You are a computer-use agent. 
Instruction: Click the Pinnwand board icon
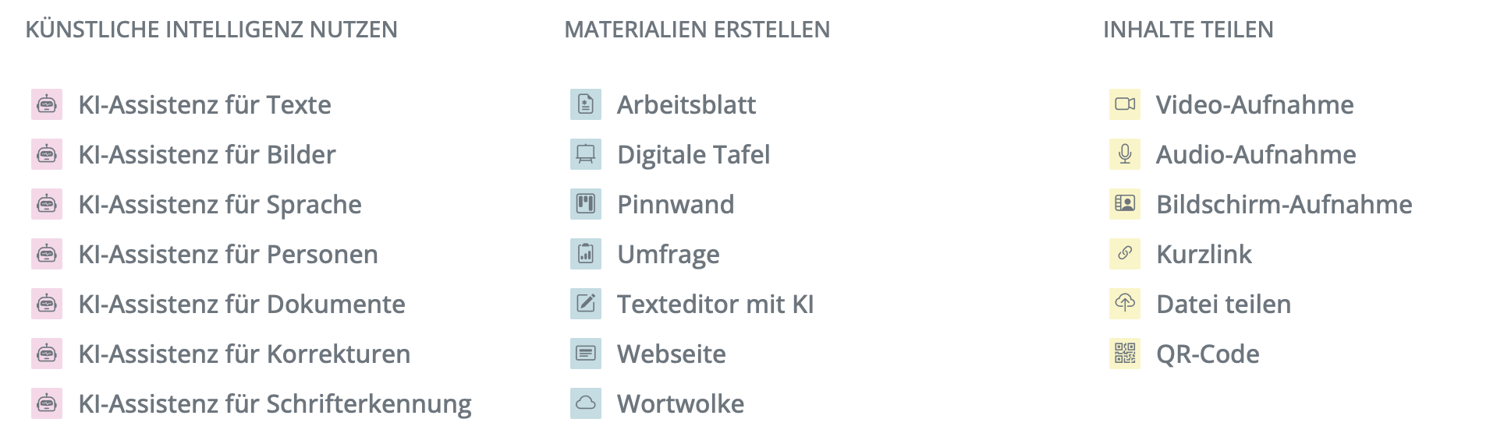tap(586, 204)
